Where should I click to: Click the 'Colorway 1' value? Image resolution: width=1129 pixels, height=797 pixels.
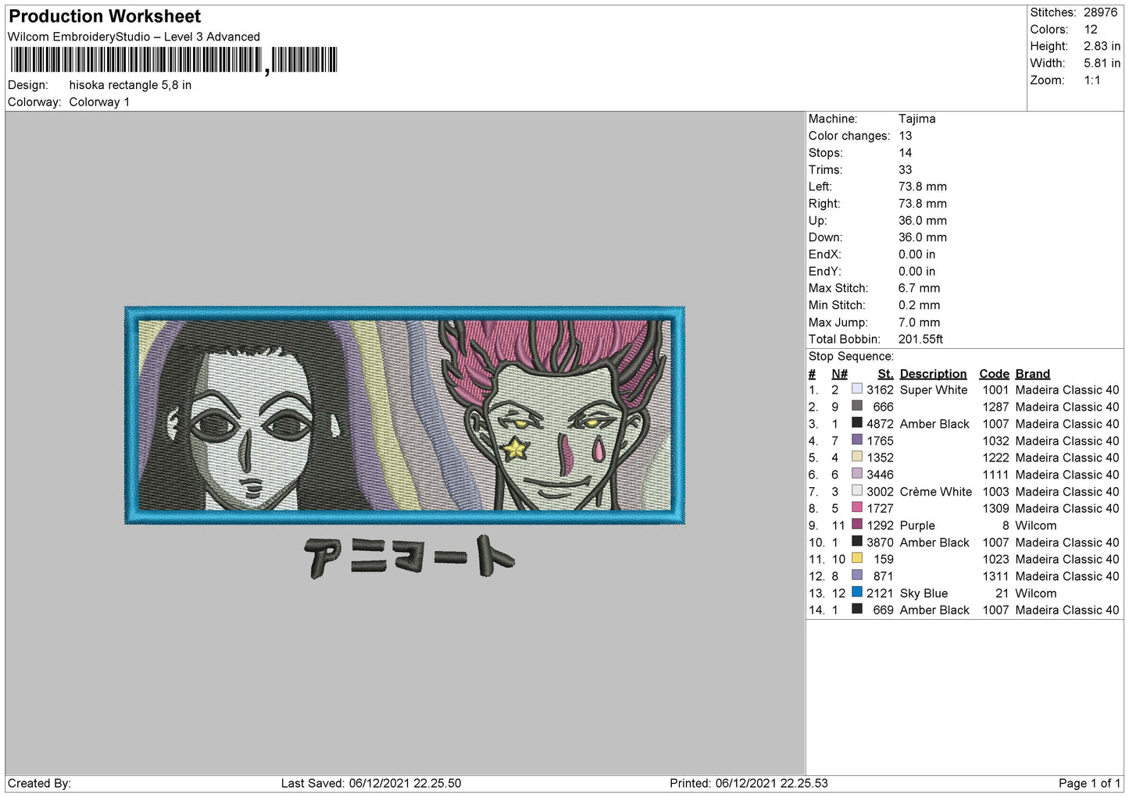coord(99,102)
